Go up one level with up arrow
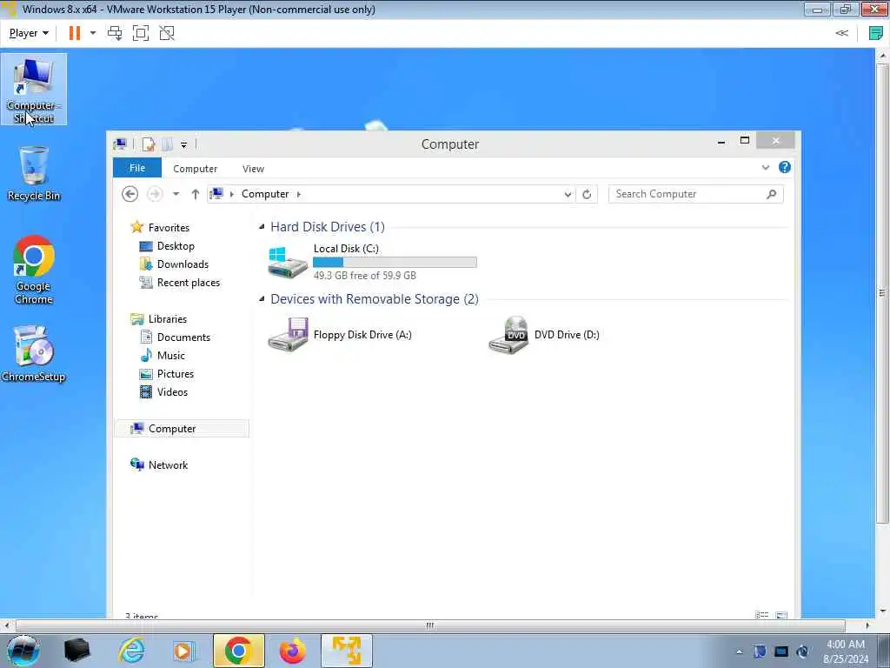 tap(196, 194)
